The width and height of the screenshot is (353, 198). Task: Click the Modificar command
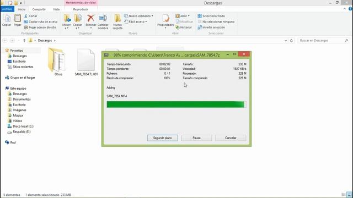(x=184, y=22)
